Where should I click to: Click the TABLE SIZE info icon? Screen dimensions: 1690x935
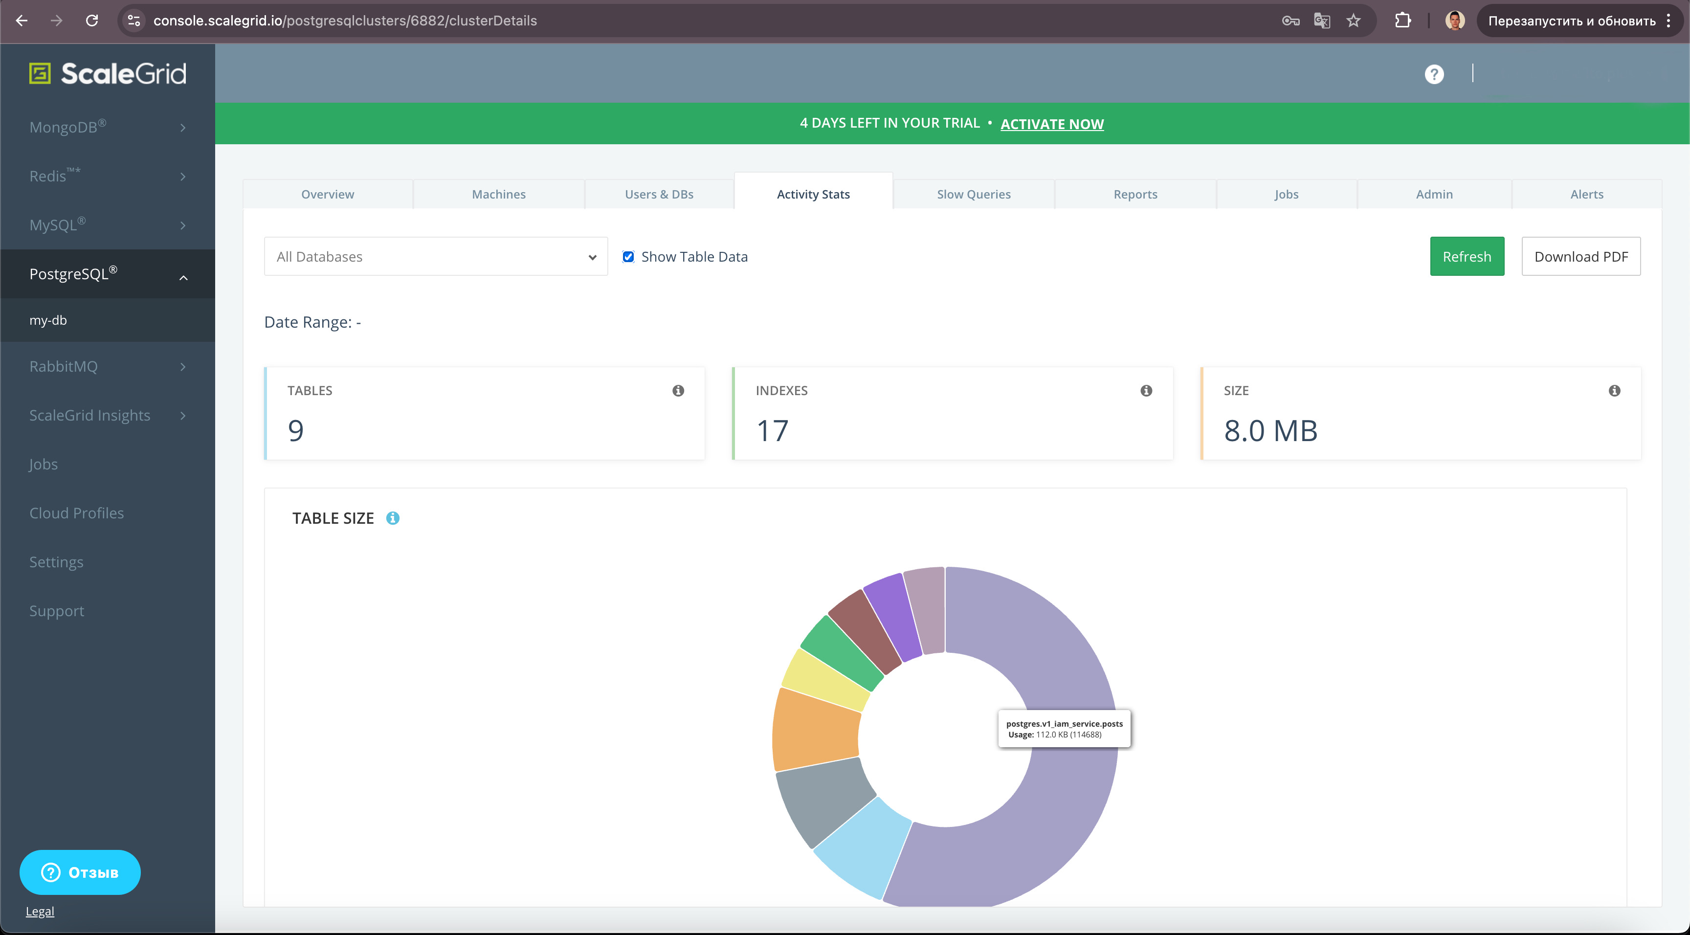393,518
